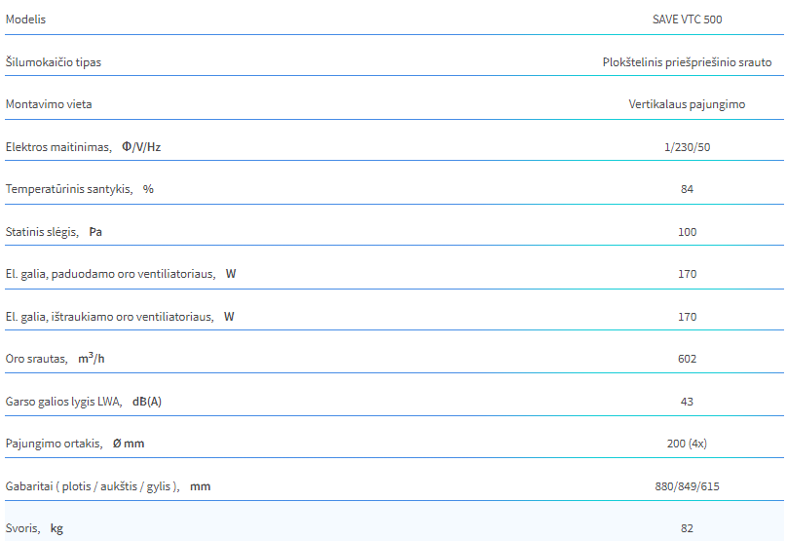The image size is (787, 541).
Task: Click the 'Temperatūrinis santykis' label
Action: [69, 189]
